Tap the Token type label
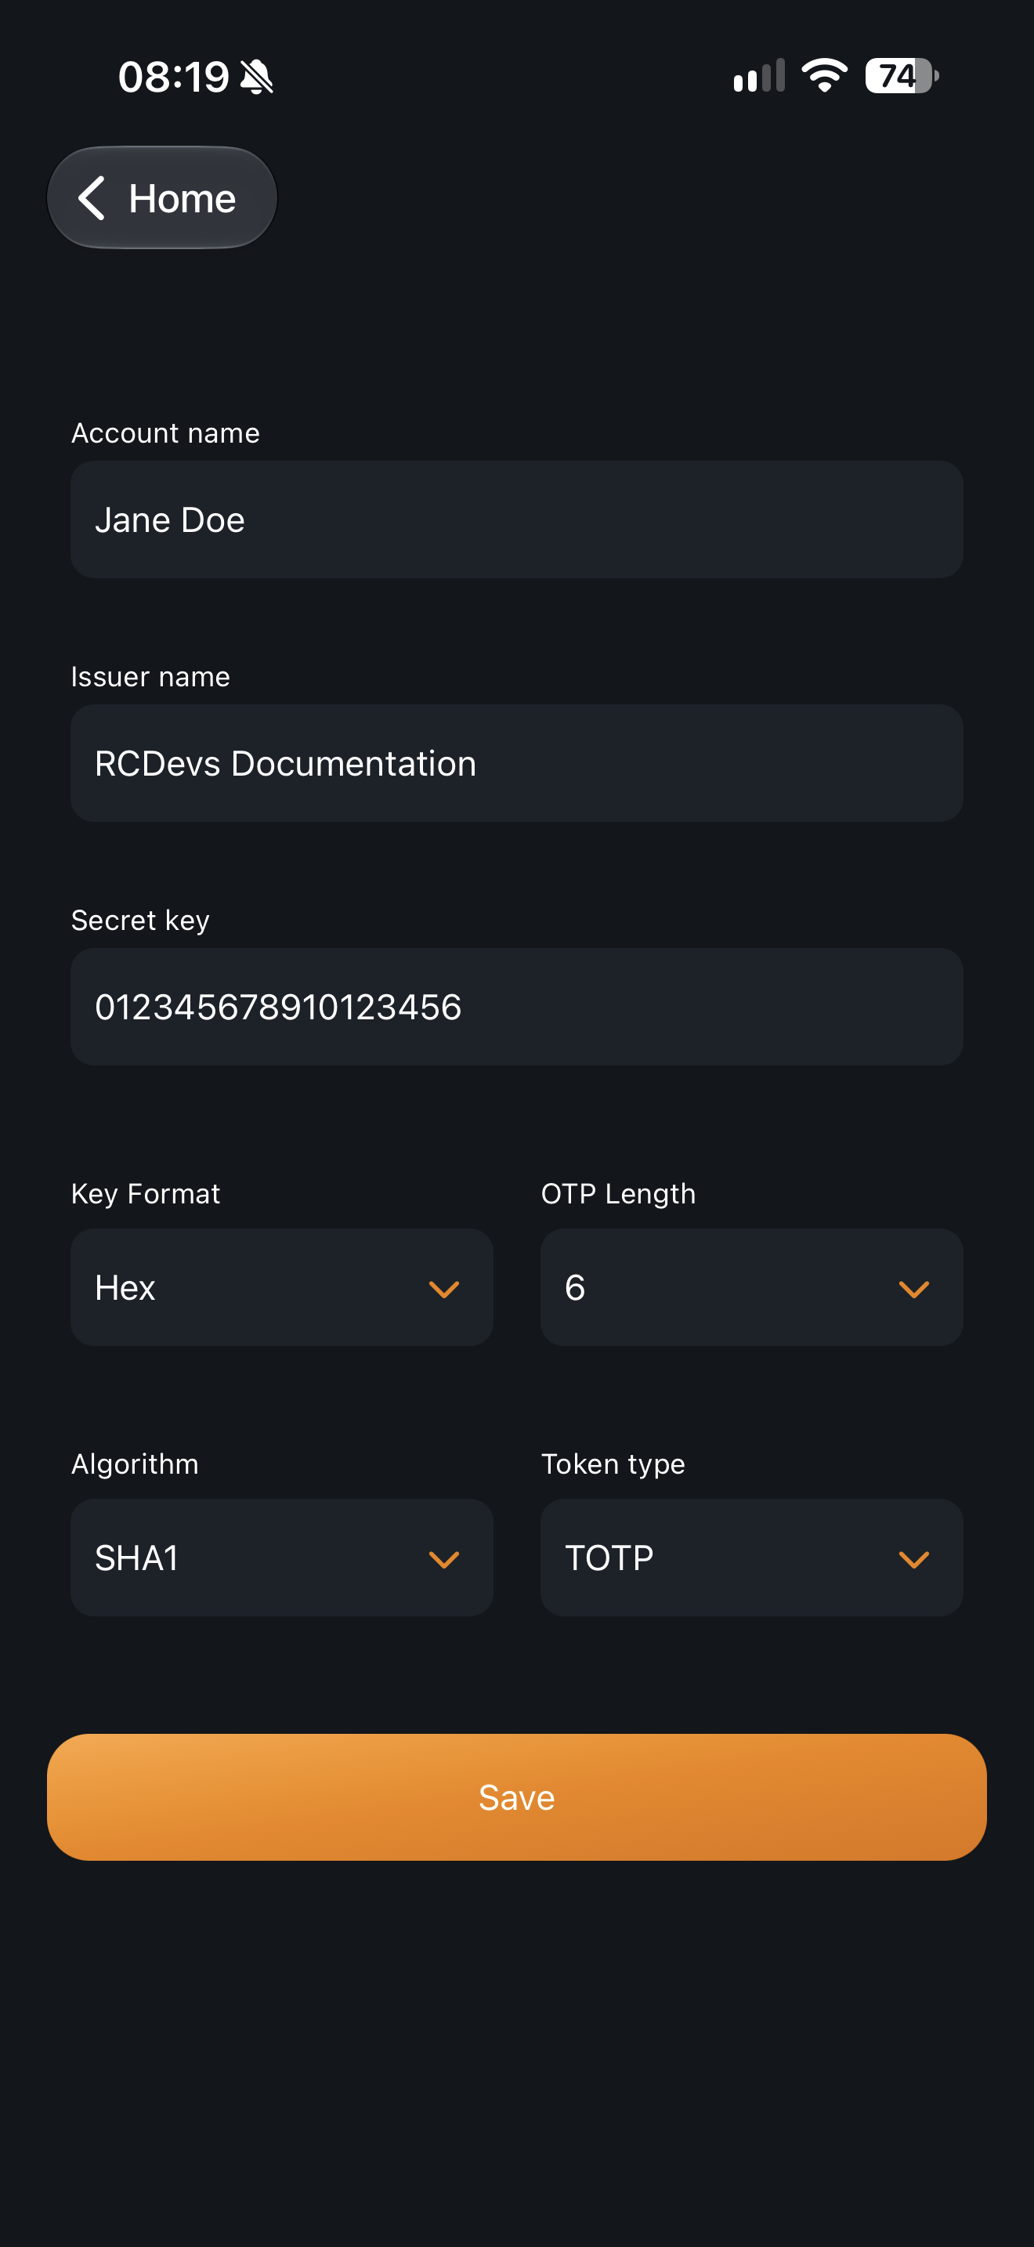1034x2247 pixels. 613,1464
